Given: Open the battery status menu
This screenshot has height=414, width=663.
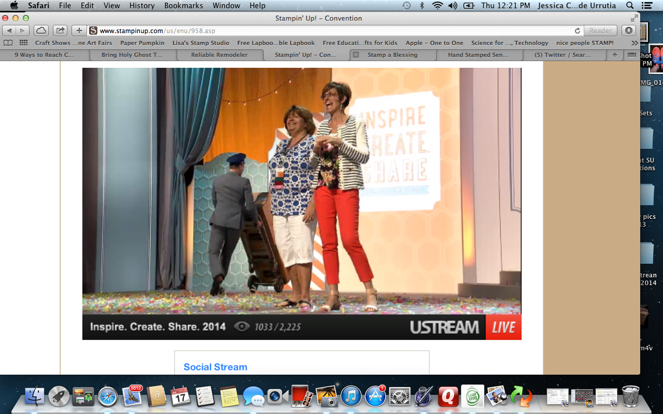Looking at the screenshot, I should (469, 6).
